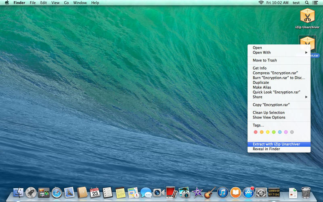
Task: Launch Safari from the Dock
Action: (x=57, y=193)
